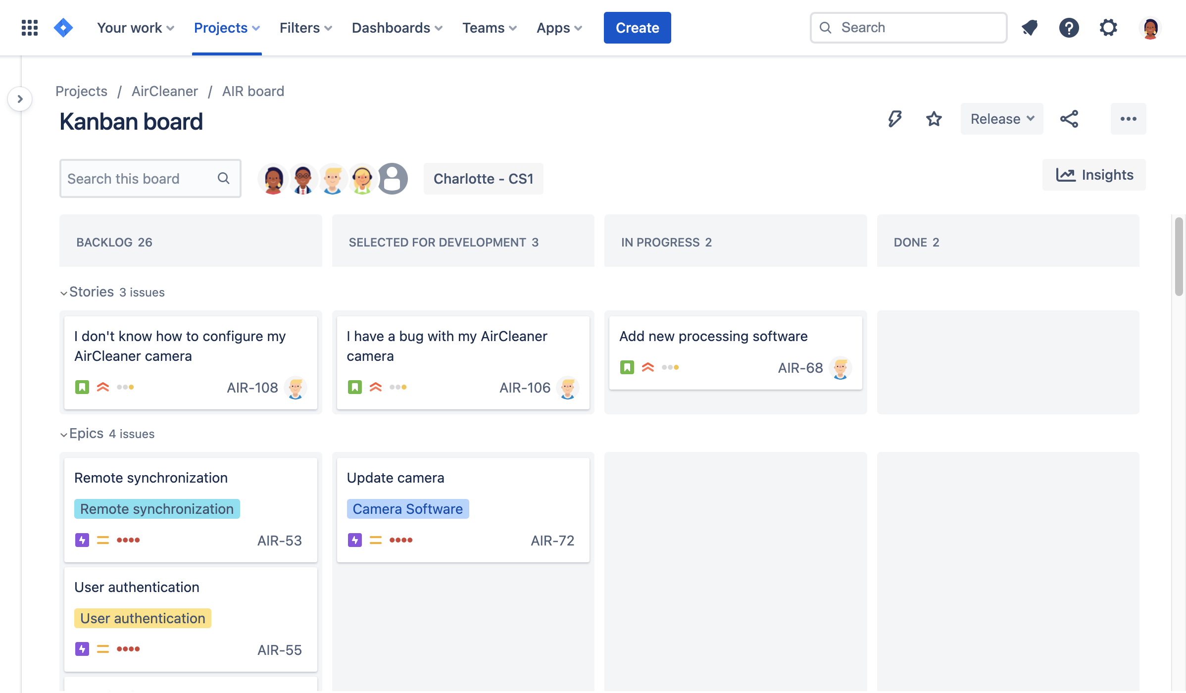Open the notifications bell icon
This screenshot has width=1186, height=693.
click(1029, 27)
